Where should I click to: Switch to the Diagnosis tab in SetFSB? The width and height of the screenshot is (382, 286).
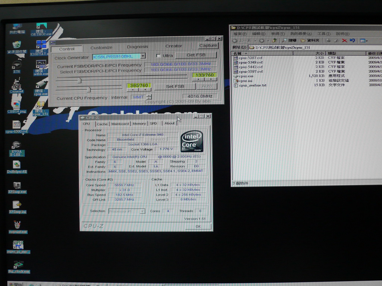coord(137,47)
